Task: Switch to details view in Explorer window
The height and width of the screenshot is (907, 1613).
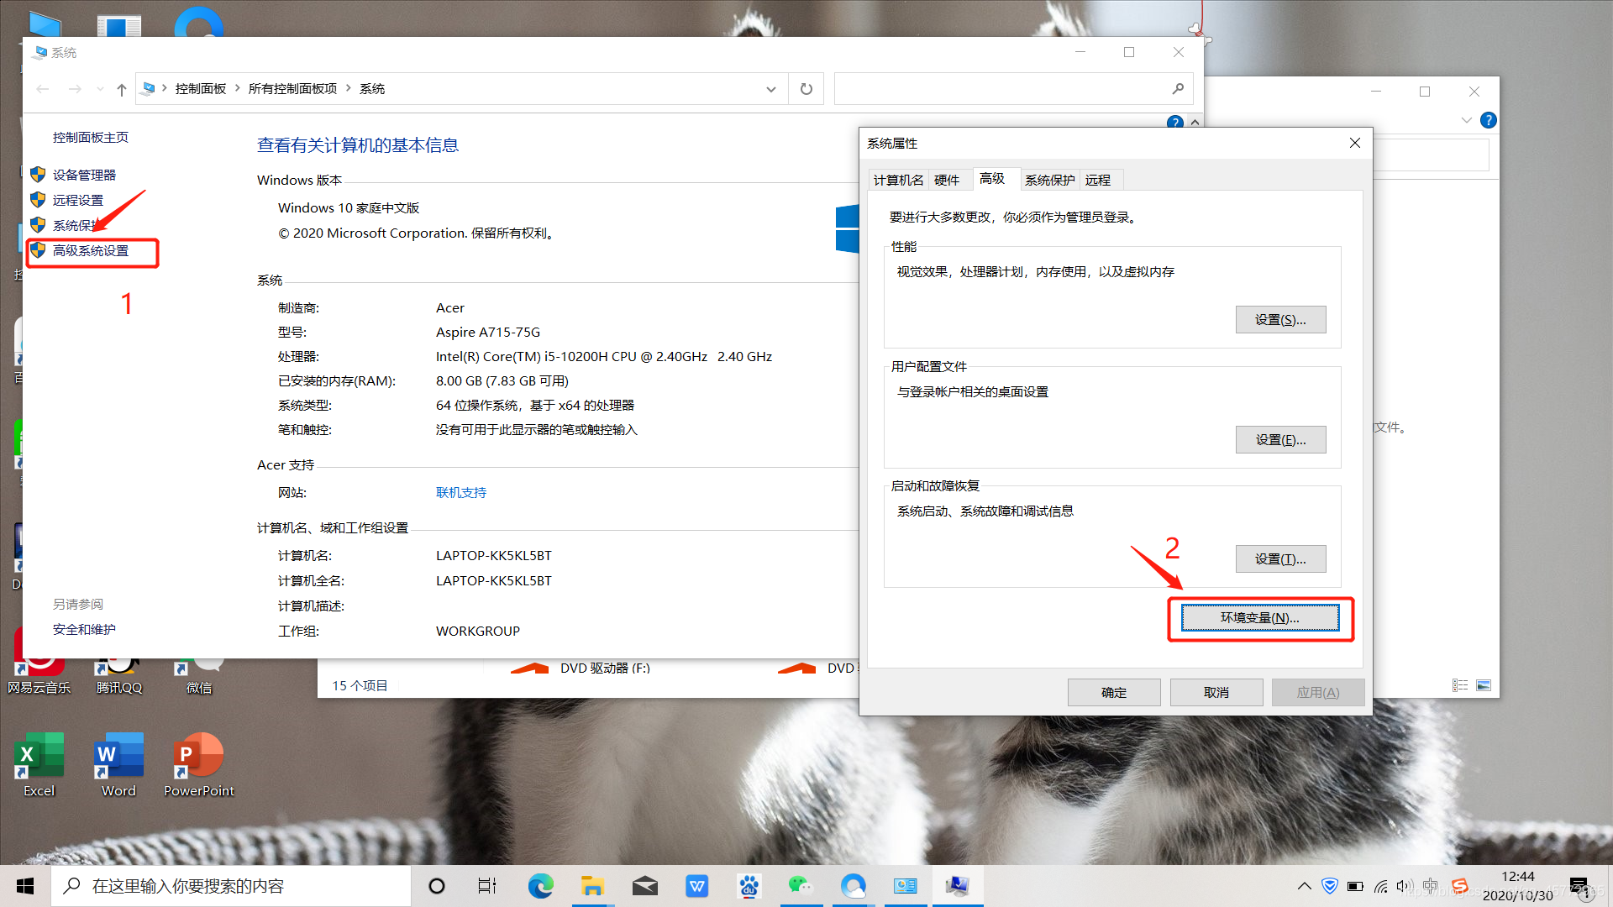Action: [x=1460, y=685]
